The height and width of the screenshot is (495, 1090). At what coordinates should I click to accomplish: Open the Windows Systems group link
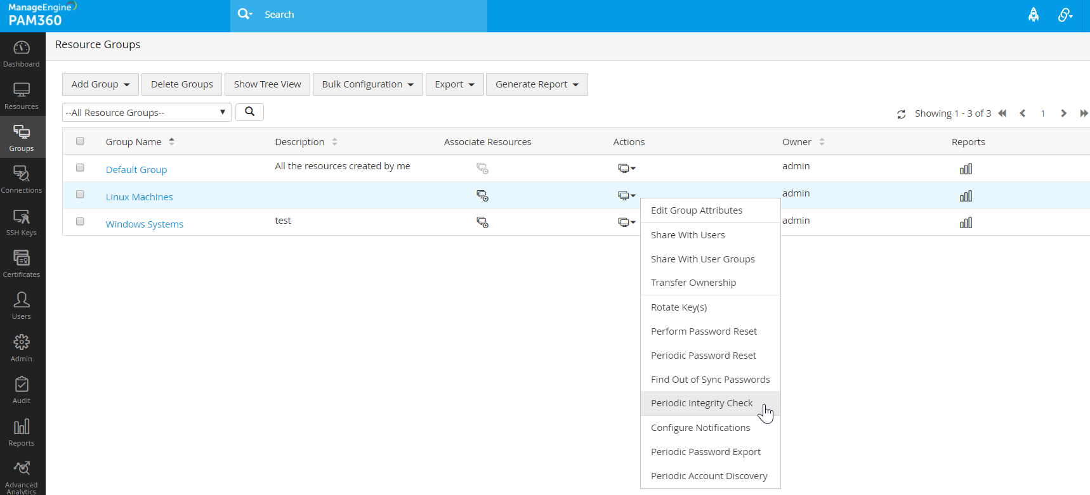(x=144, y=224)
